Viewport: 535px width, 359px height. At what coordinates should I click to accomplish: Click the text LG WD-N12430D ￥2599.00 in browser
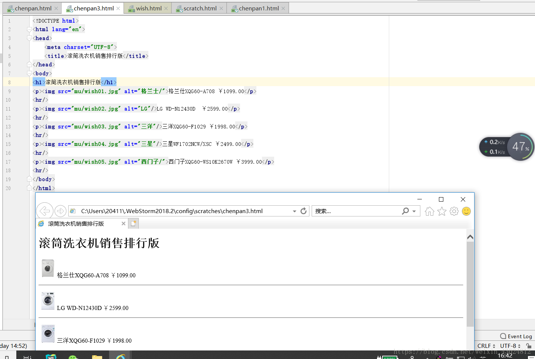coord(93,308)
